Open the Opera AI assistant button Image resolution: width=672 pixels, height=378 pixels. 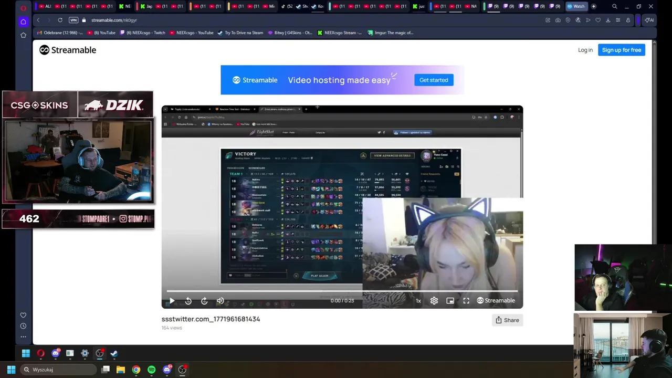[649, 20]
